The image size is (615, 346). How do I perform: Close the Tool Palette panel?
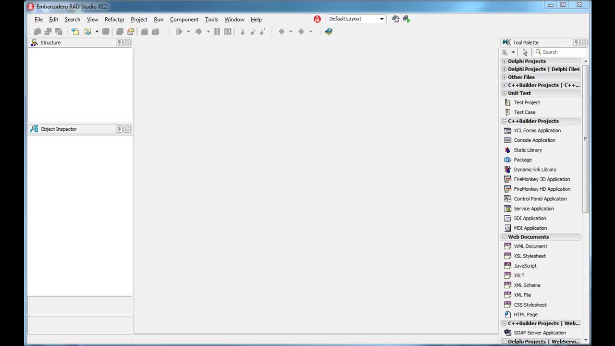(x=584, y=42)
